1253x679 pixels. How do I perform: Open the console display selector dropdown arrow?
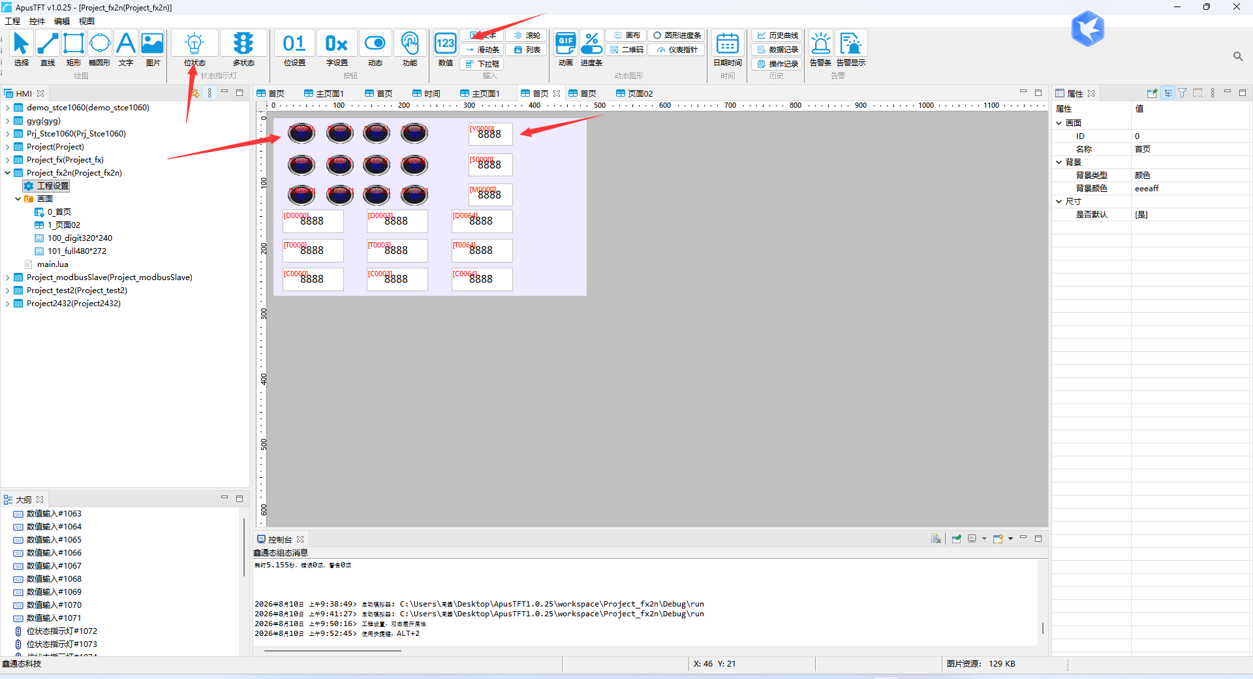click(984, 539)
